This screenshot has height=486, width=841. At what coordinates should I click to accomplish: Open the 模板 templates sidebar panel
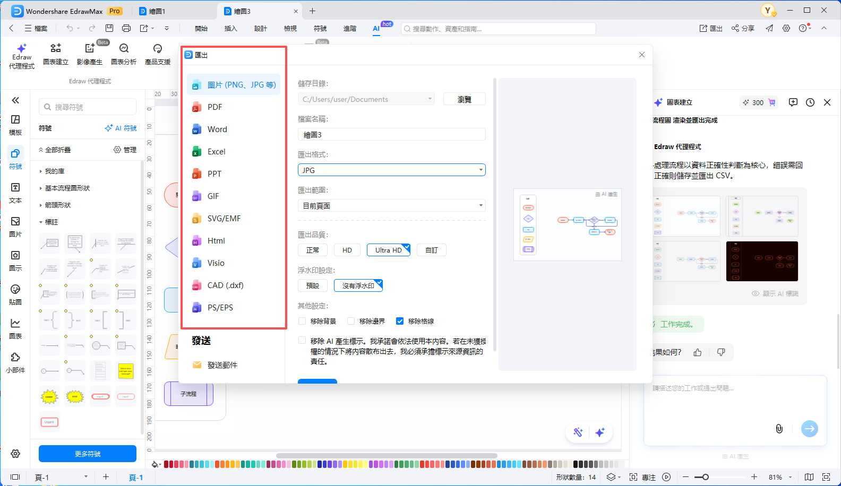tap(15, 125)
